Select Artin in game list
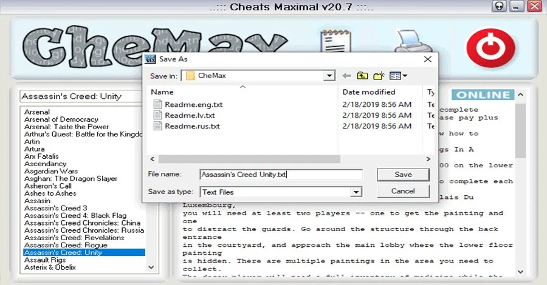 pos(32,142)
